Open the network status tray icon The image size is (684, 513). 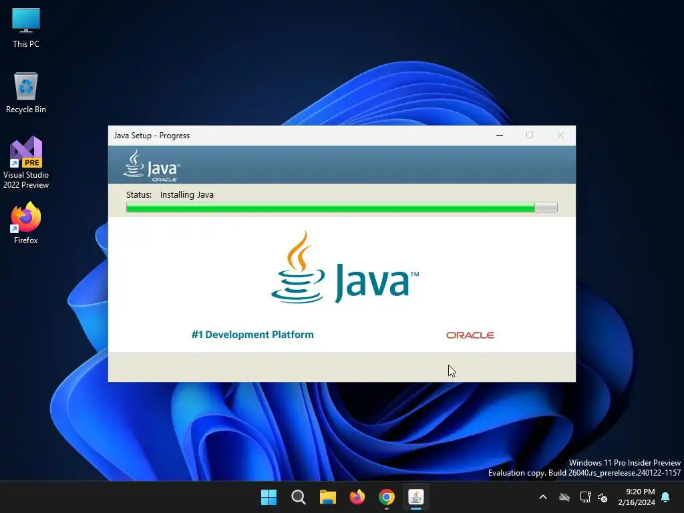coord(585,497)
